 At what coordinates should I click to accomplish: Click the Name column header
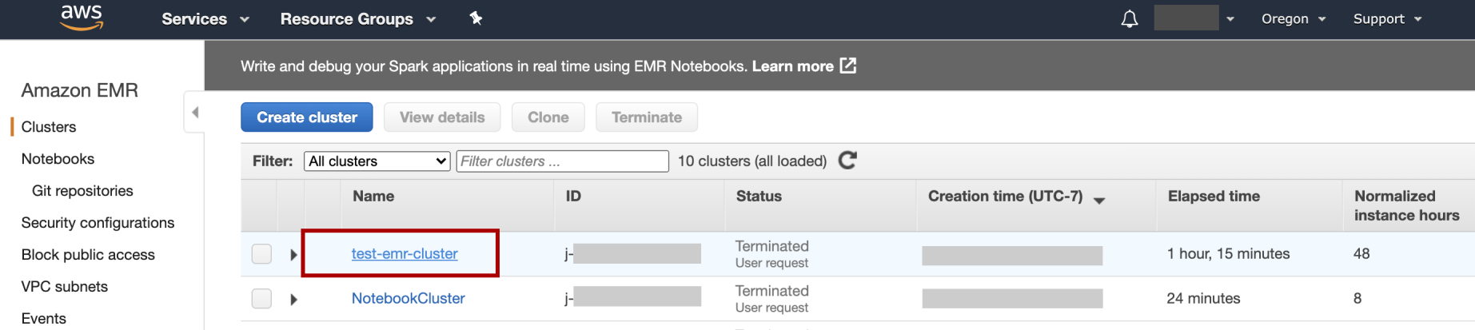tap(373, 197)
